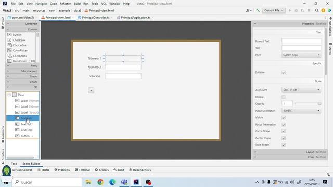Open the Node Orientation INHERIT dropdown
The image size is (333, 187).
click(x=301, y=111)
